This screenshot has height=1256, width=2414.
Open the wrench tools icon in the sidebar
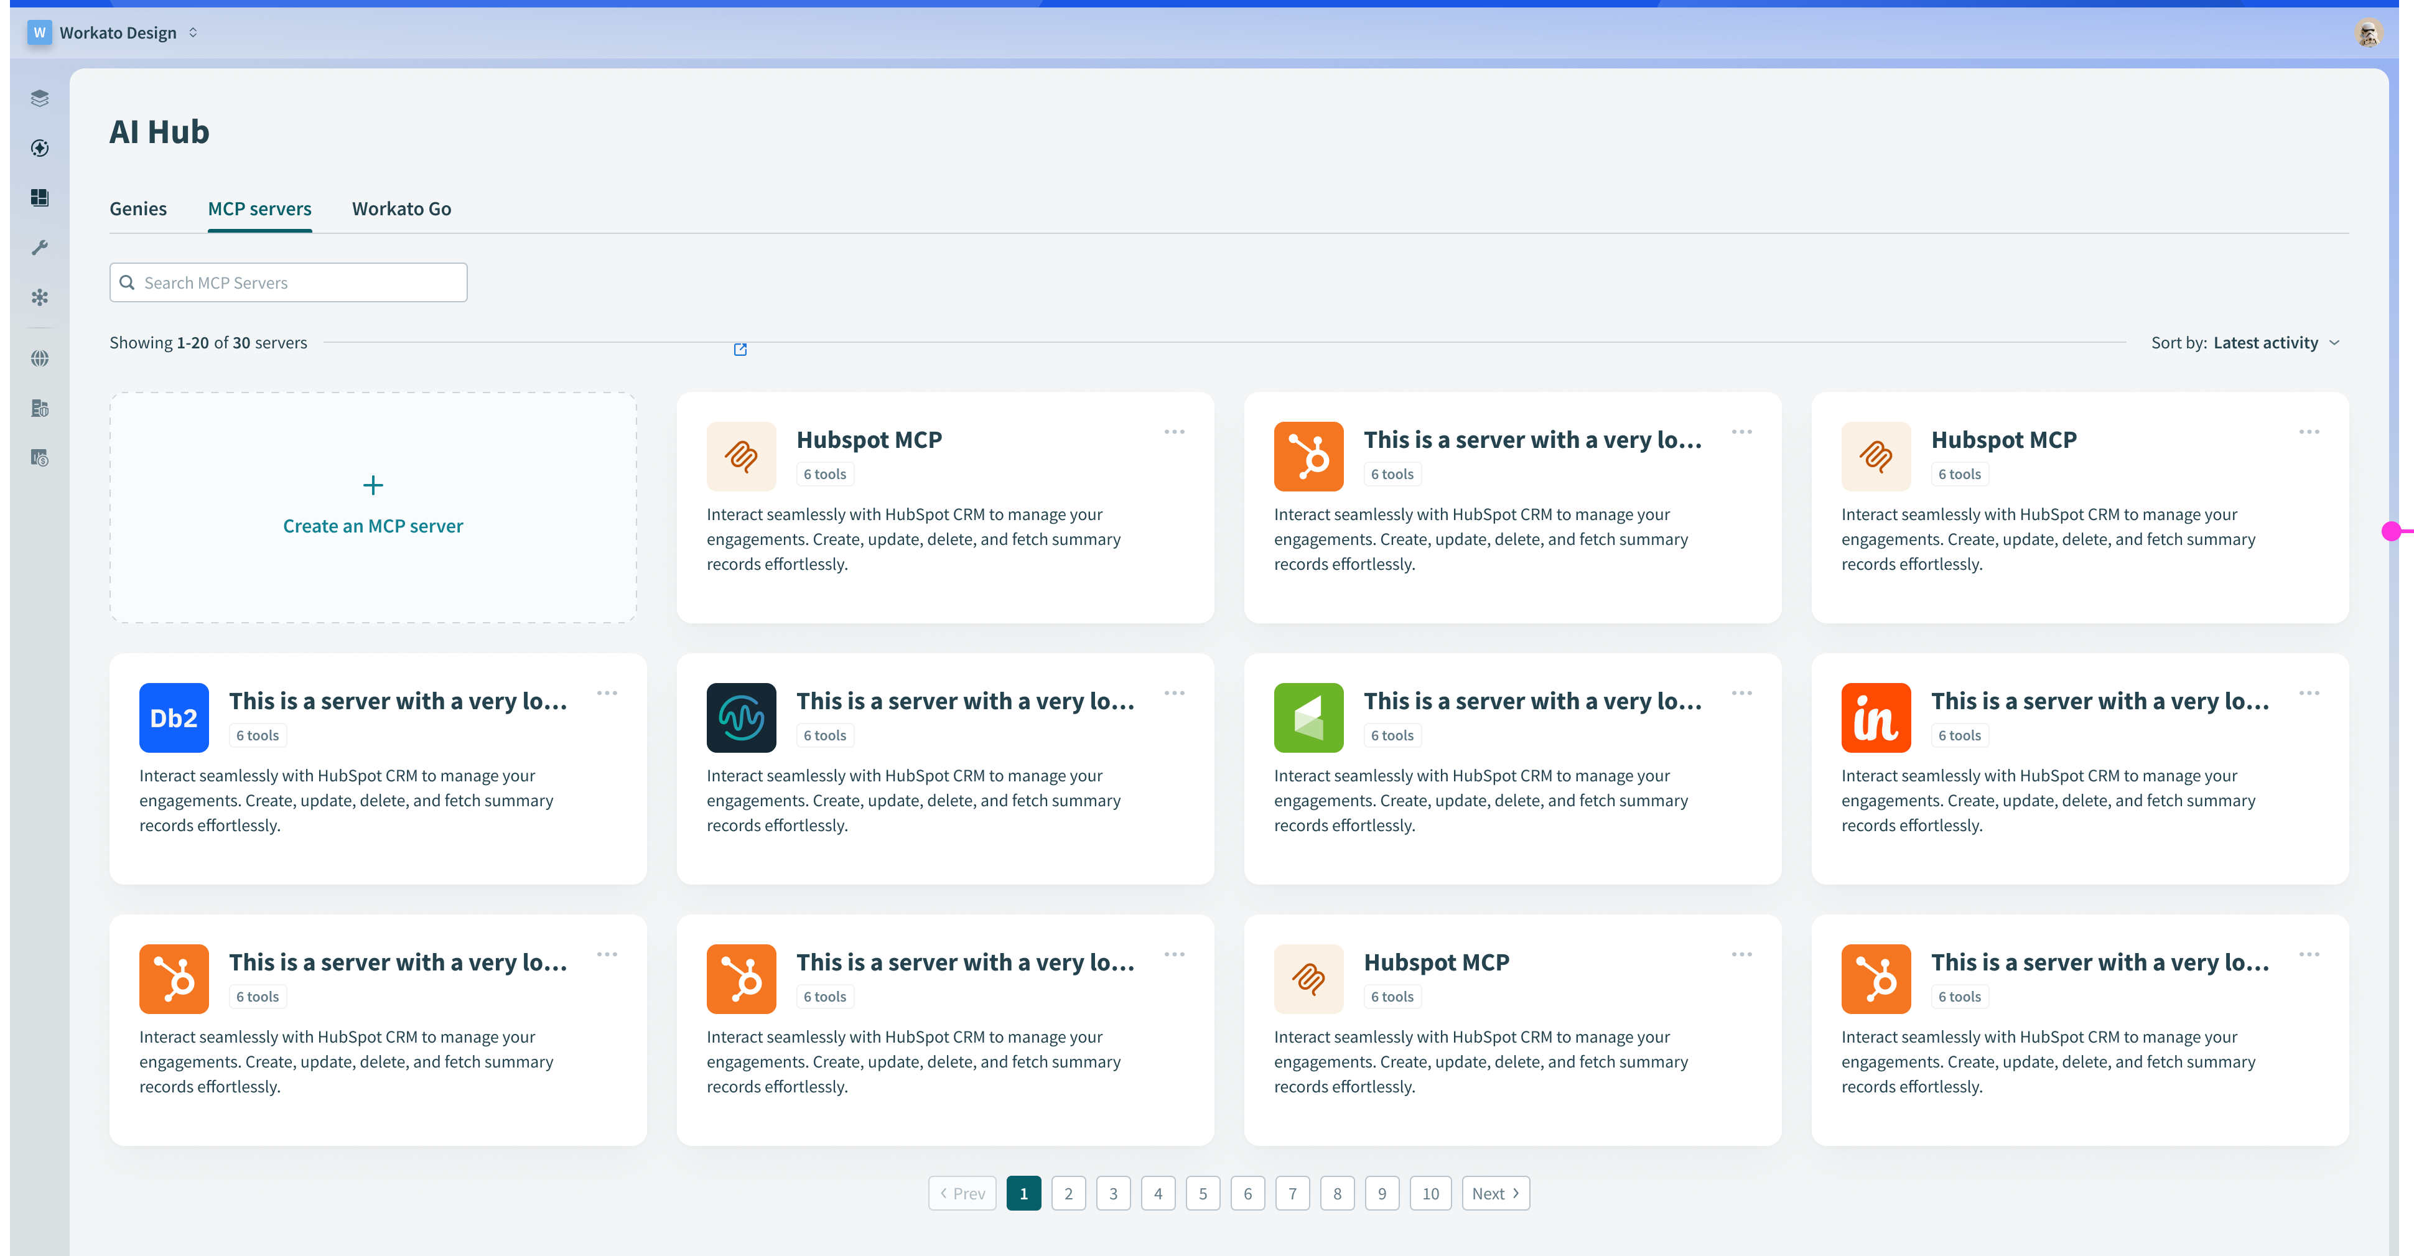(x=39, y=248)
